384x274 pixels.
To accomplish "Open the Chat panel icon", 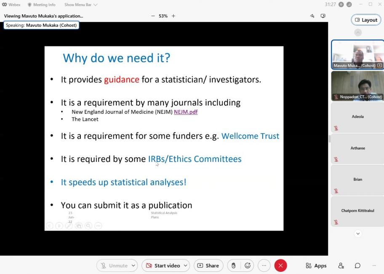I will pos(357,266).
